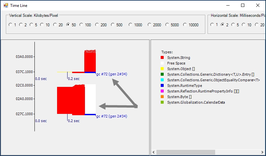Click the legend scrollbar right arrow
Image resolution: width=266 pixels, height=156 pixels.
click(x=262, y=152)
